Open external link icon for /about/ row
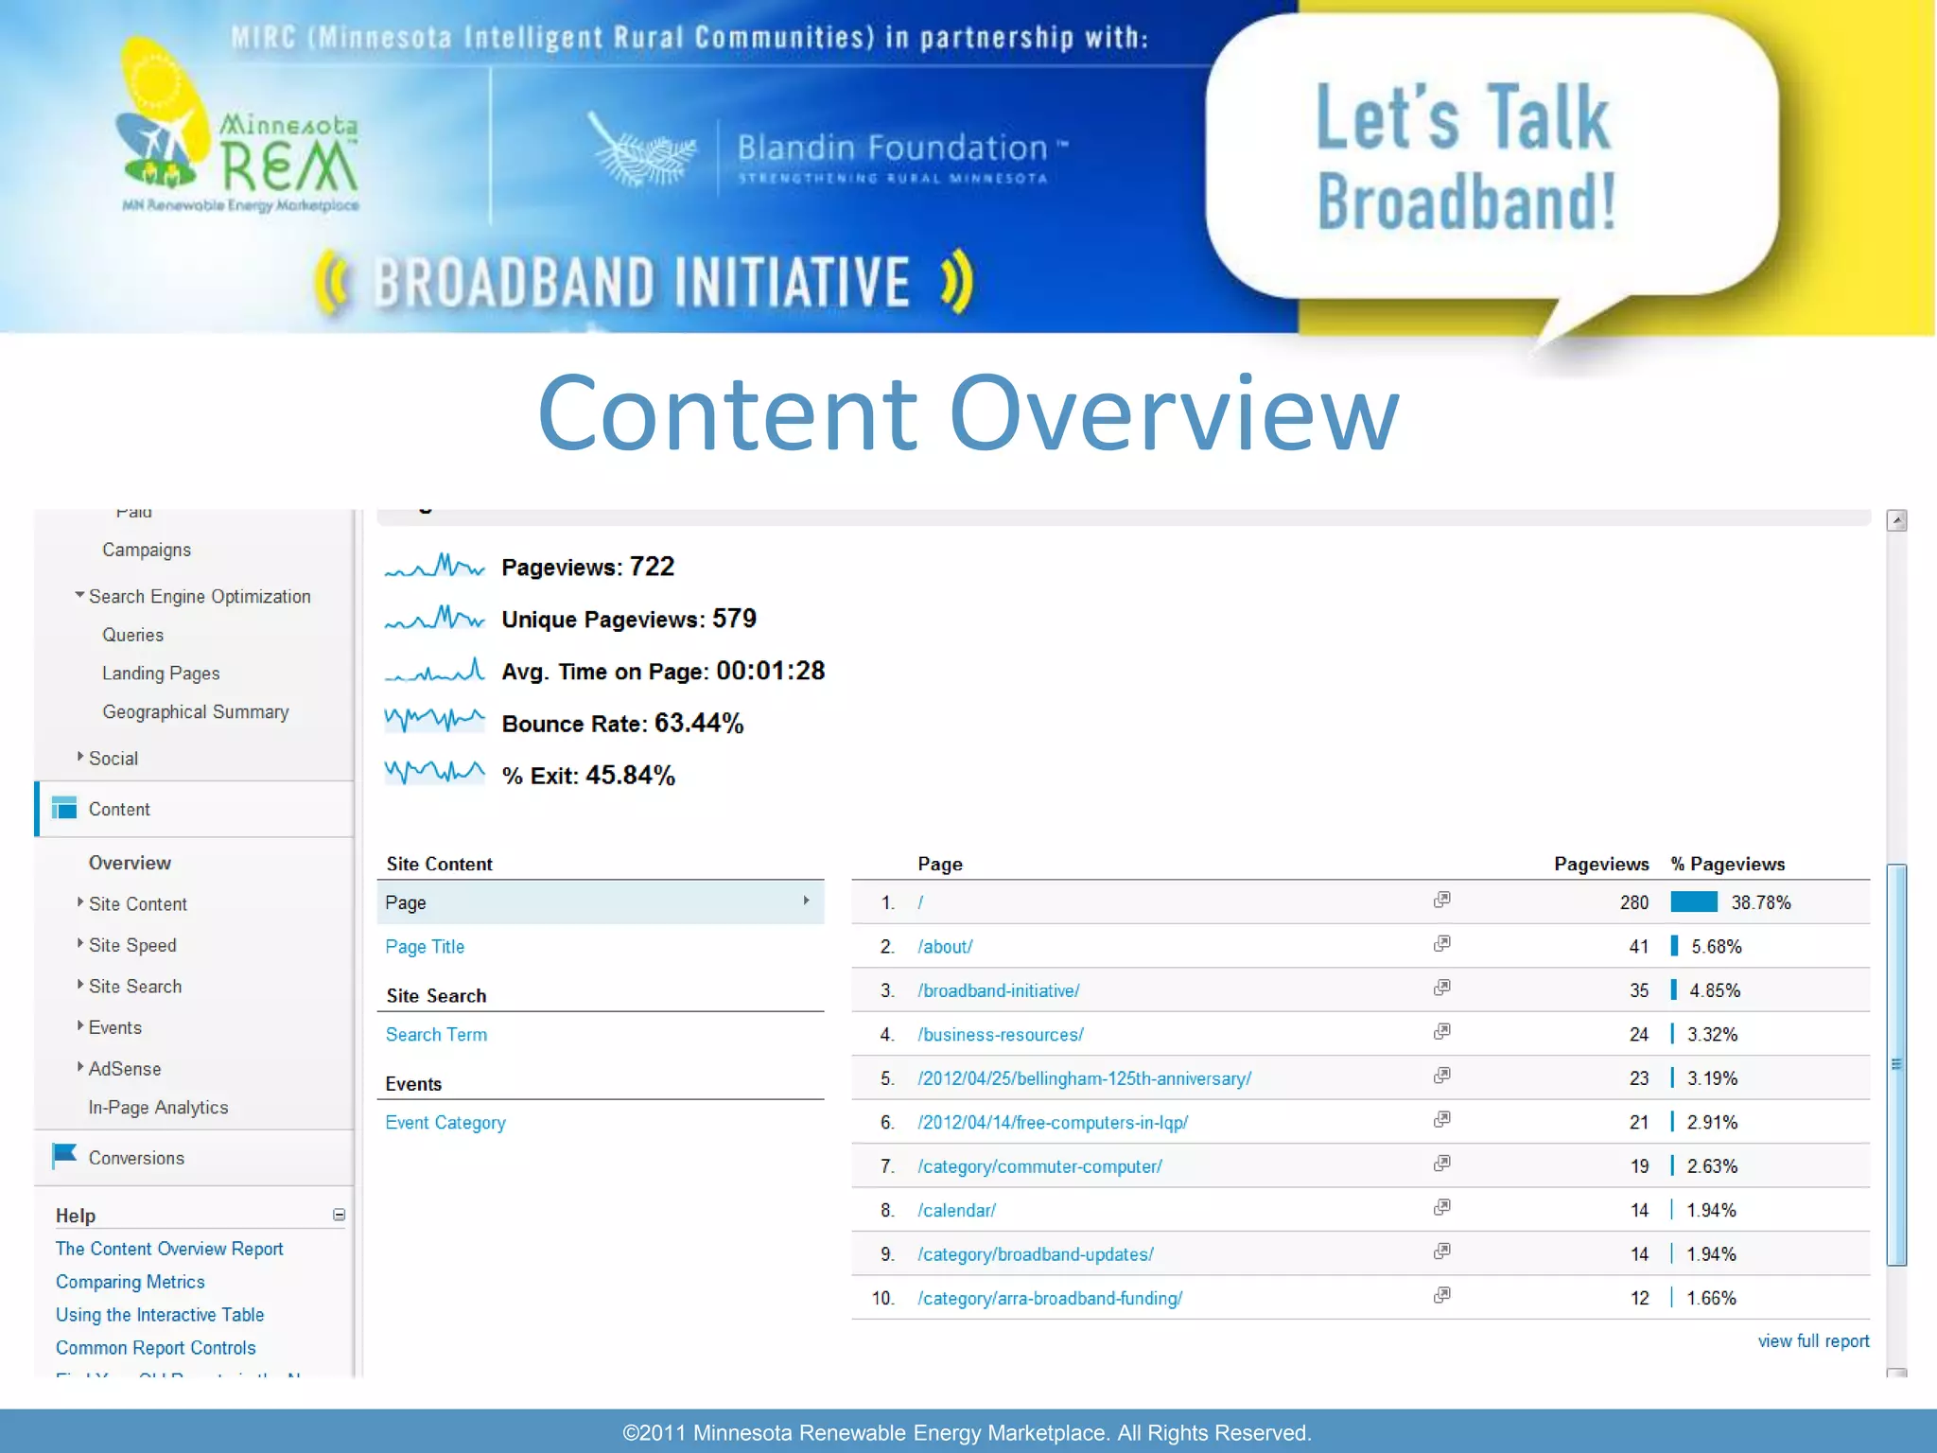 coord(1441,944)
